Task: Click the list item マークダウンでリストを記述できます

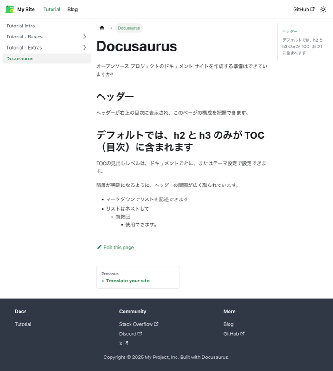Action: [147, 199]
